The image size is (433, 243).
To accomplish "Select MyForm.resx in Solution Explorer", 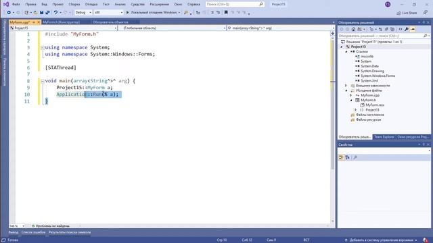I will point(375,105).
